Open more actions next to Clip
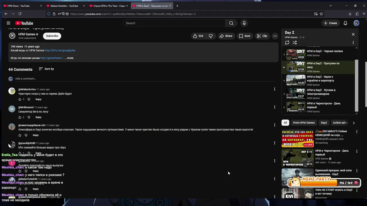367x206 pixels. [275, 36]
